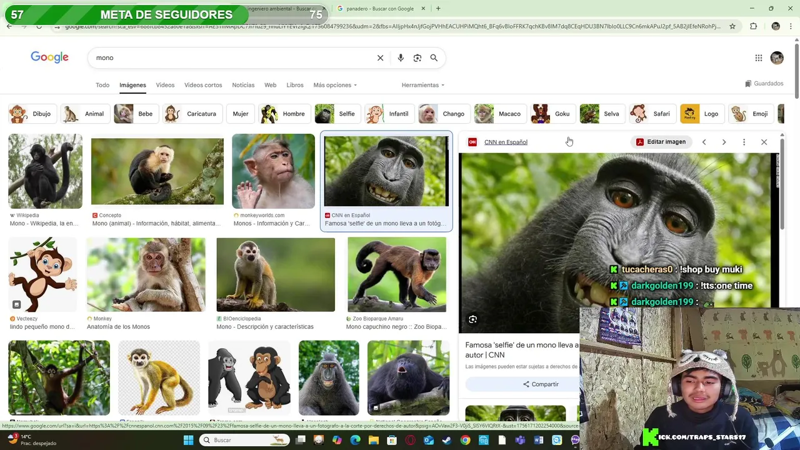Open 'CNN en Español' source link

pos(506,142)
